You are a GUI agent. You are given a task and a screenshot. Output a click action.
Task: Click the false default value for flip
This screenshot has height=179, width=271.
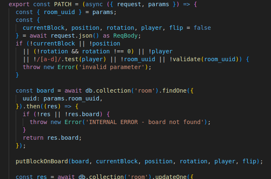click(202, 28)
